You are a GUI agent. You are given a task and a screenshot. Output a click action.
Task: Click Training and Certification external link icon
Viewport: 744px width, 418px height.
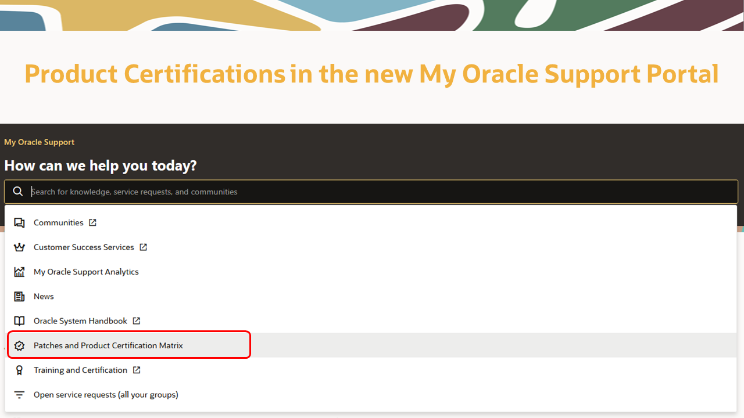(x=137, y=369)
